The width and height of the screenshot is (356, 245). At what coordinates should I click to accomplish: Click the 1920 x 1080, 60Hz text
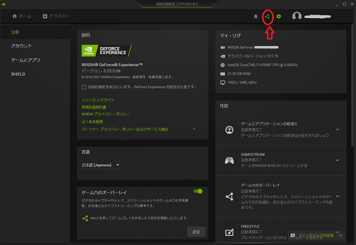(x=242, y=83)
